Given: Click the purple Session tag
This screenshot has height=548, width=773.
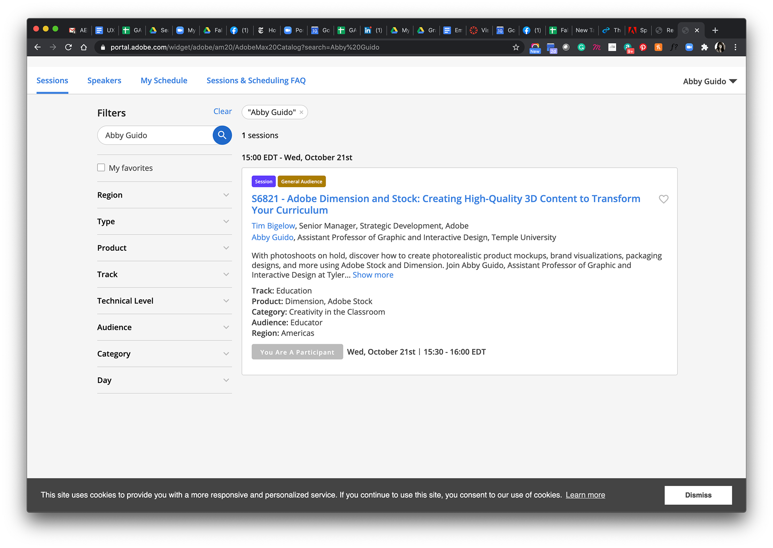Looking at the screenshot, I should [x=263, y=181].
